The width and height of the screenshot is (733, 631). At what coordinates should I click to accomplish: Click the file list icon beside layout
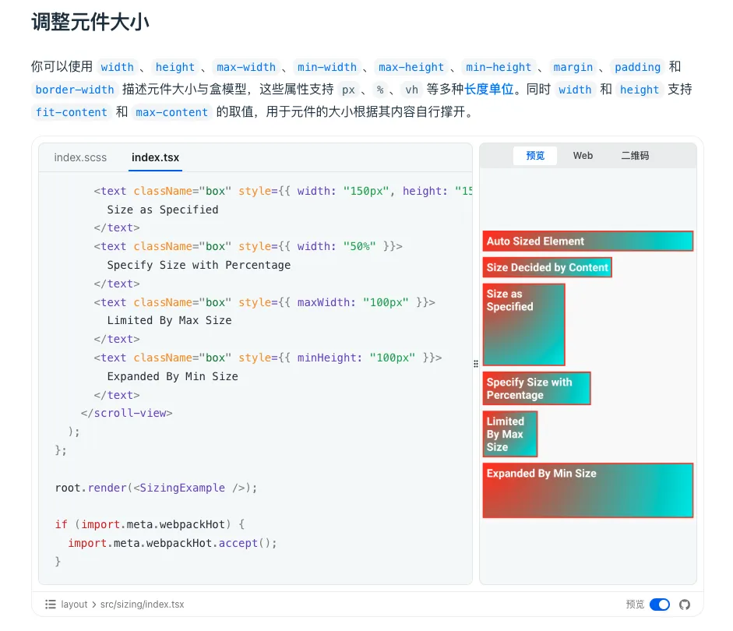pyautogui.click(x=51, y=605)
